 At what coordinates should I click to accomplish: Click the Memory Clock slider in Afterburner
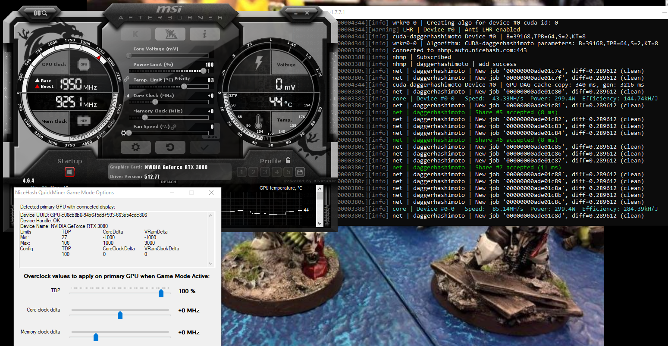[169, 118]
